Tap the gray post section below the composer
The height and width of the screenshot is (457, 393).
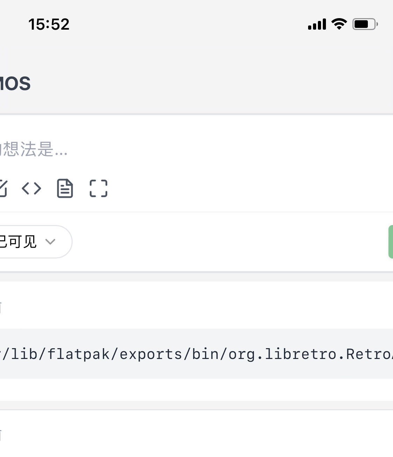point(196,307)
